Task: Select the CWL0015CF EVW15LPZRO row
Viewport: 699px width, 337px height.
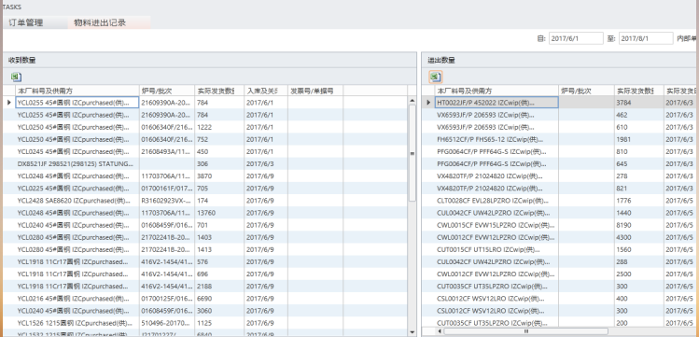Action: coord(560,225)
